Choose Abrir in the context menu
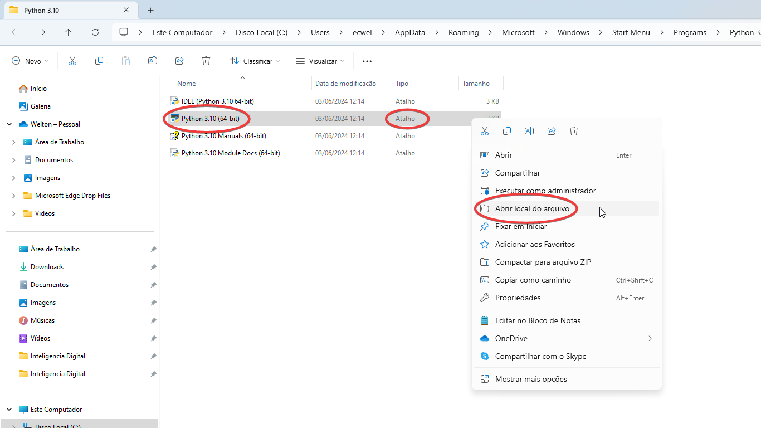Screen dimensions: 761x428 [x=567, y=155]
